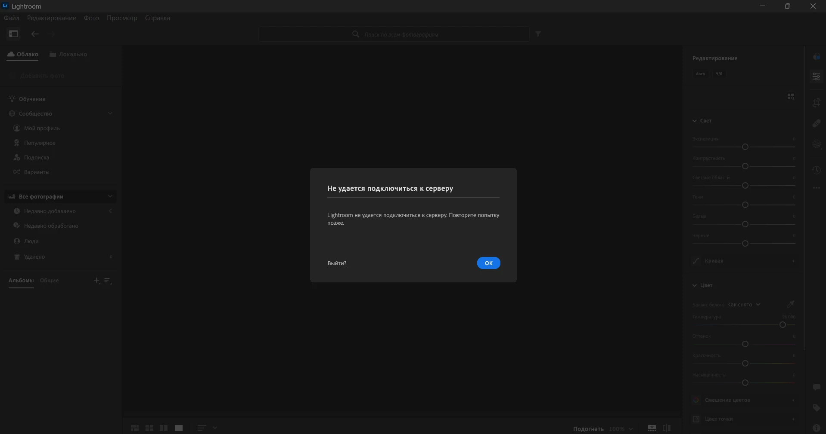Image resolution: width=826 pixels, height=434 pixels.
Task: Adjust the Экспозиция slider handle
Action: 745,147
